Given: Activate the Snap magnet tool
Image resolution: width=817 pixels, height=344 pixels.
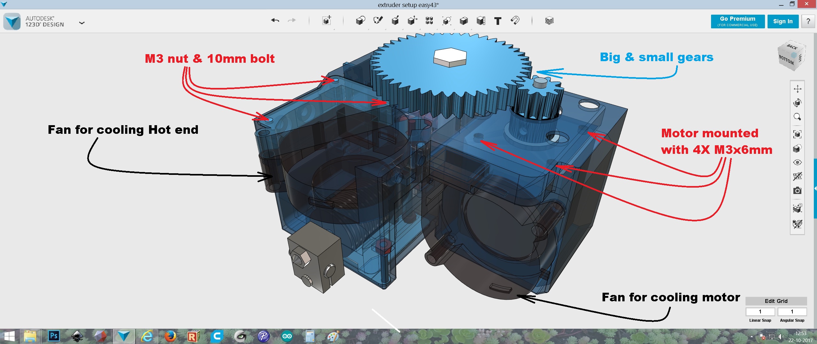Looking at the screenshot, I should [x=515, y=21].
